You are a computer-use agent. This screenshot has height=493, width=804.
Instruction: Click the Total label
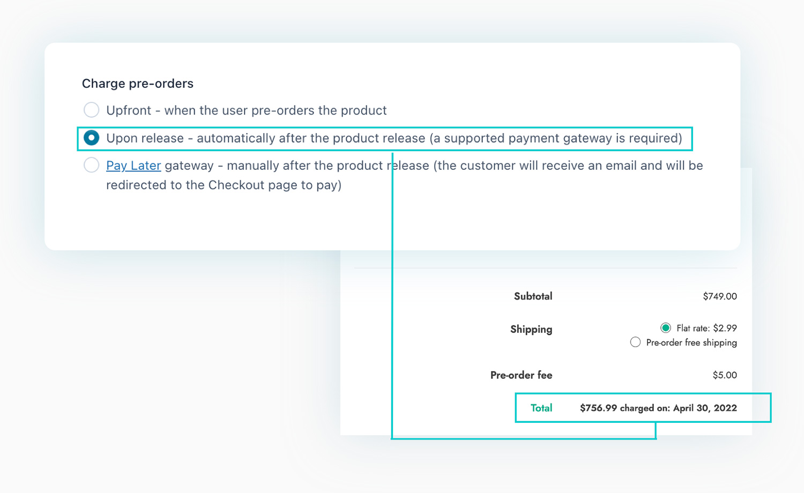pos(541,408)
